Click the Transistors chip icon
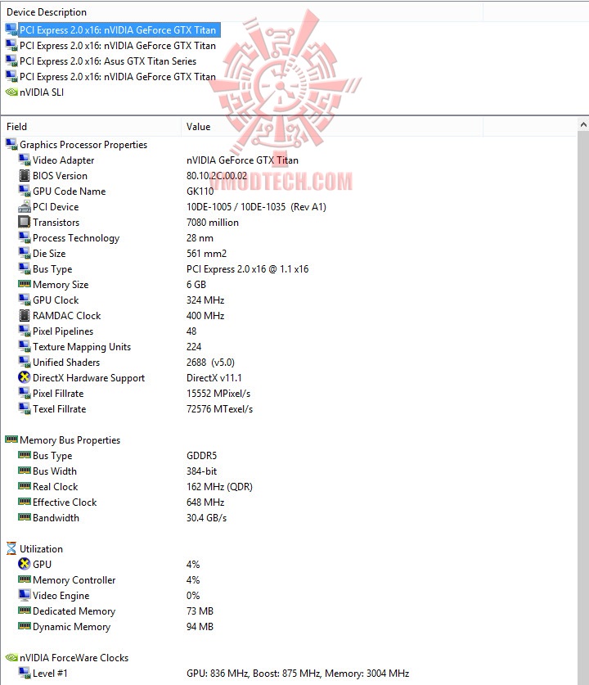589x685 pixels. coord(24,222)
